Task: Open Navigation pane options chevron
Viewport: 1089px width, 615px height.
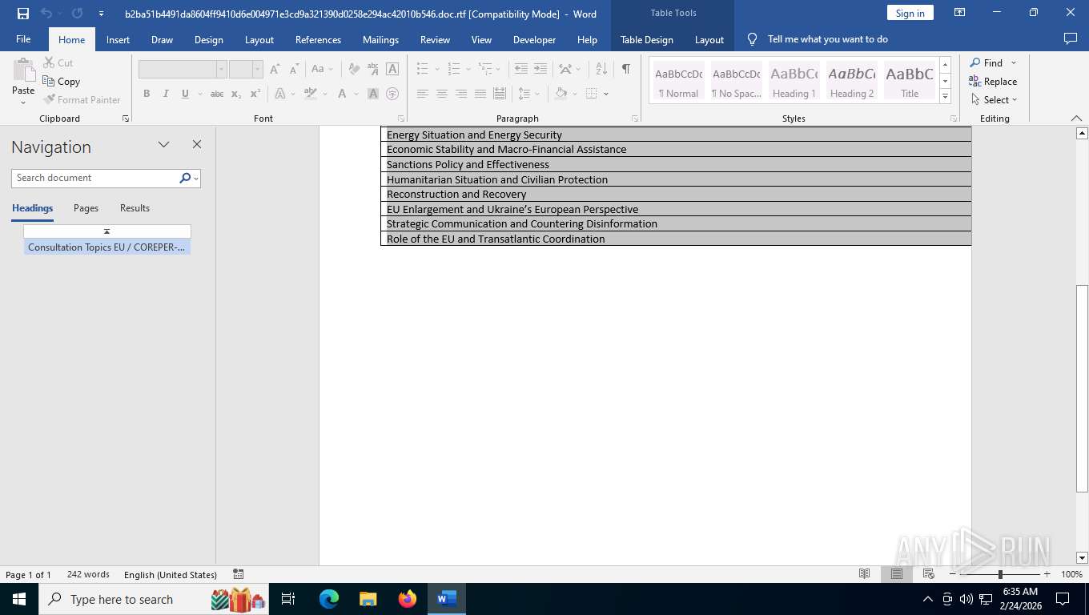Action: [163, 144]
